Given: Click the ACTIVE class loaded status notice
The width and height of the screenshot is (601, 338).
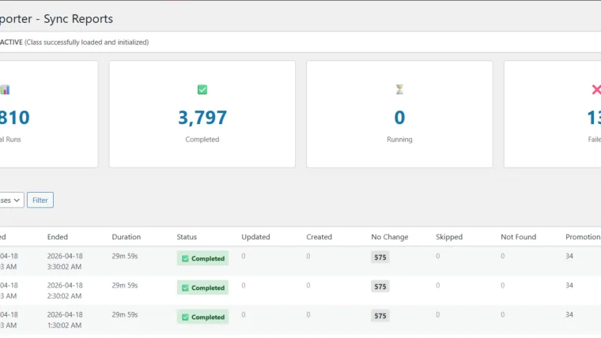Looking at the screenshot, I should pos(74,42).
